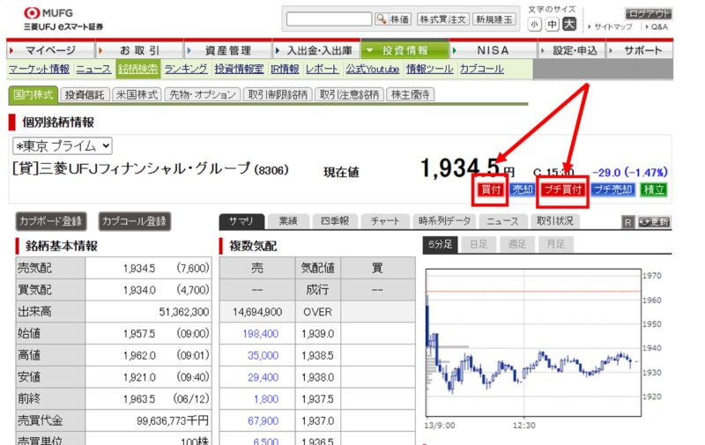705x445 pixels.
Task: Select the 国内株式 tab
Action: click(33, 95)
